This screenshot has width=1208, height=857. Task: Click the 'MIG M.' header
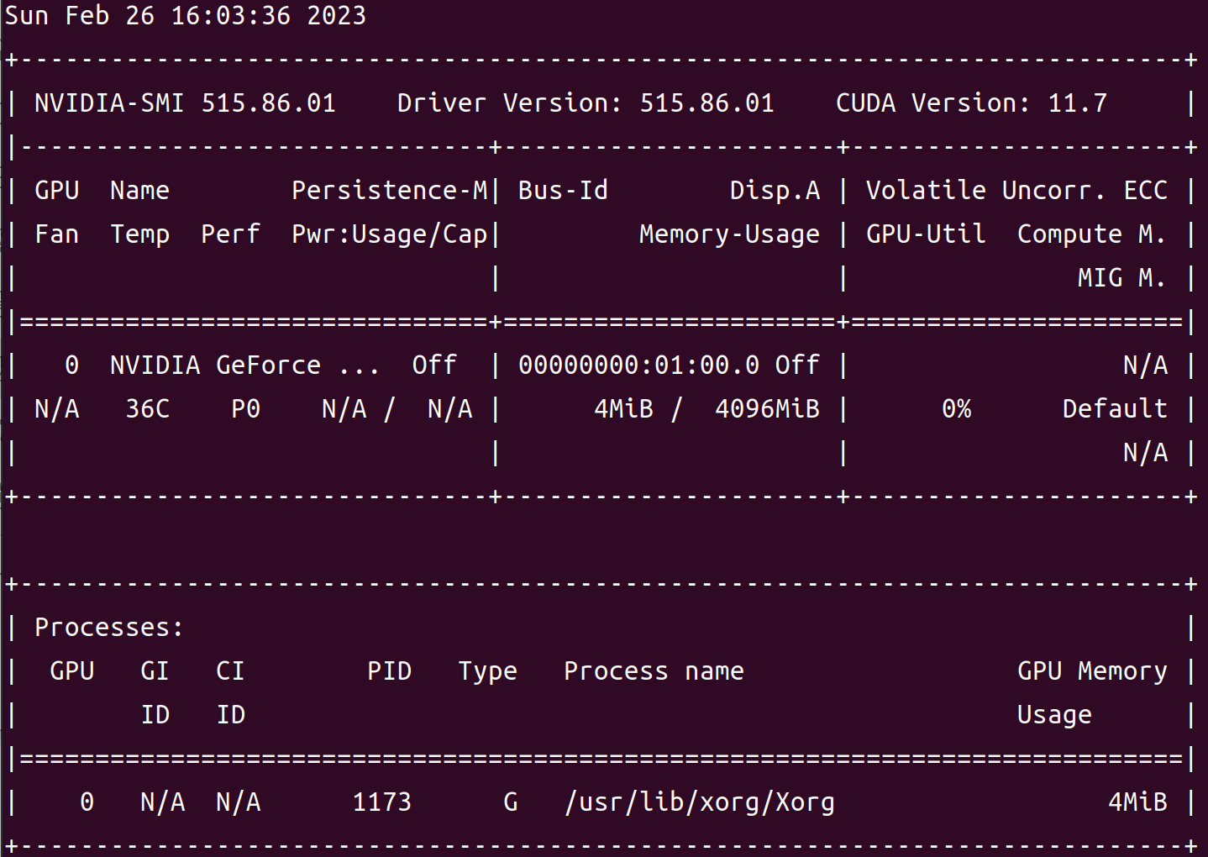pyautogui.click(x=1121, y=278)
